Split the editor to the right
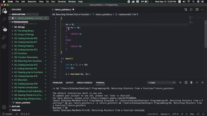This screenshot has height=116, width=207. 197,9
